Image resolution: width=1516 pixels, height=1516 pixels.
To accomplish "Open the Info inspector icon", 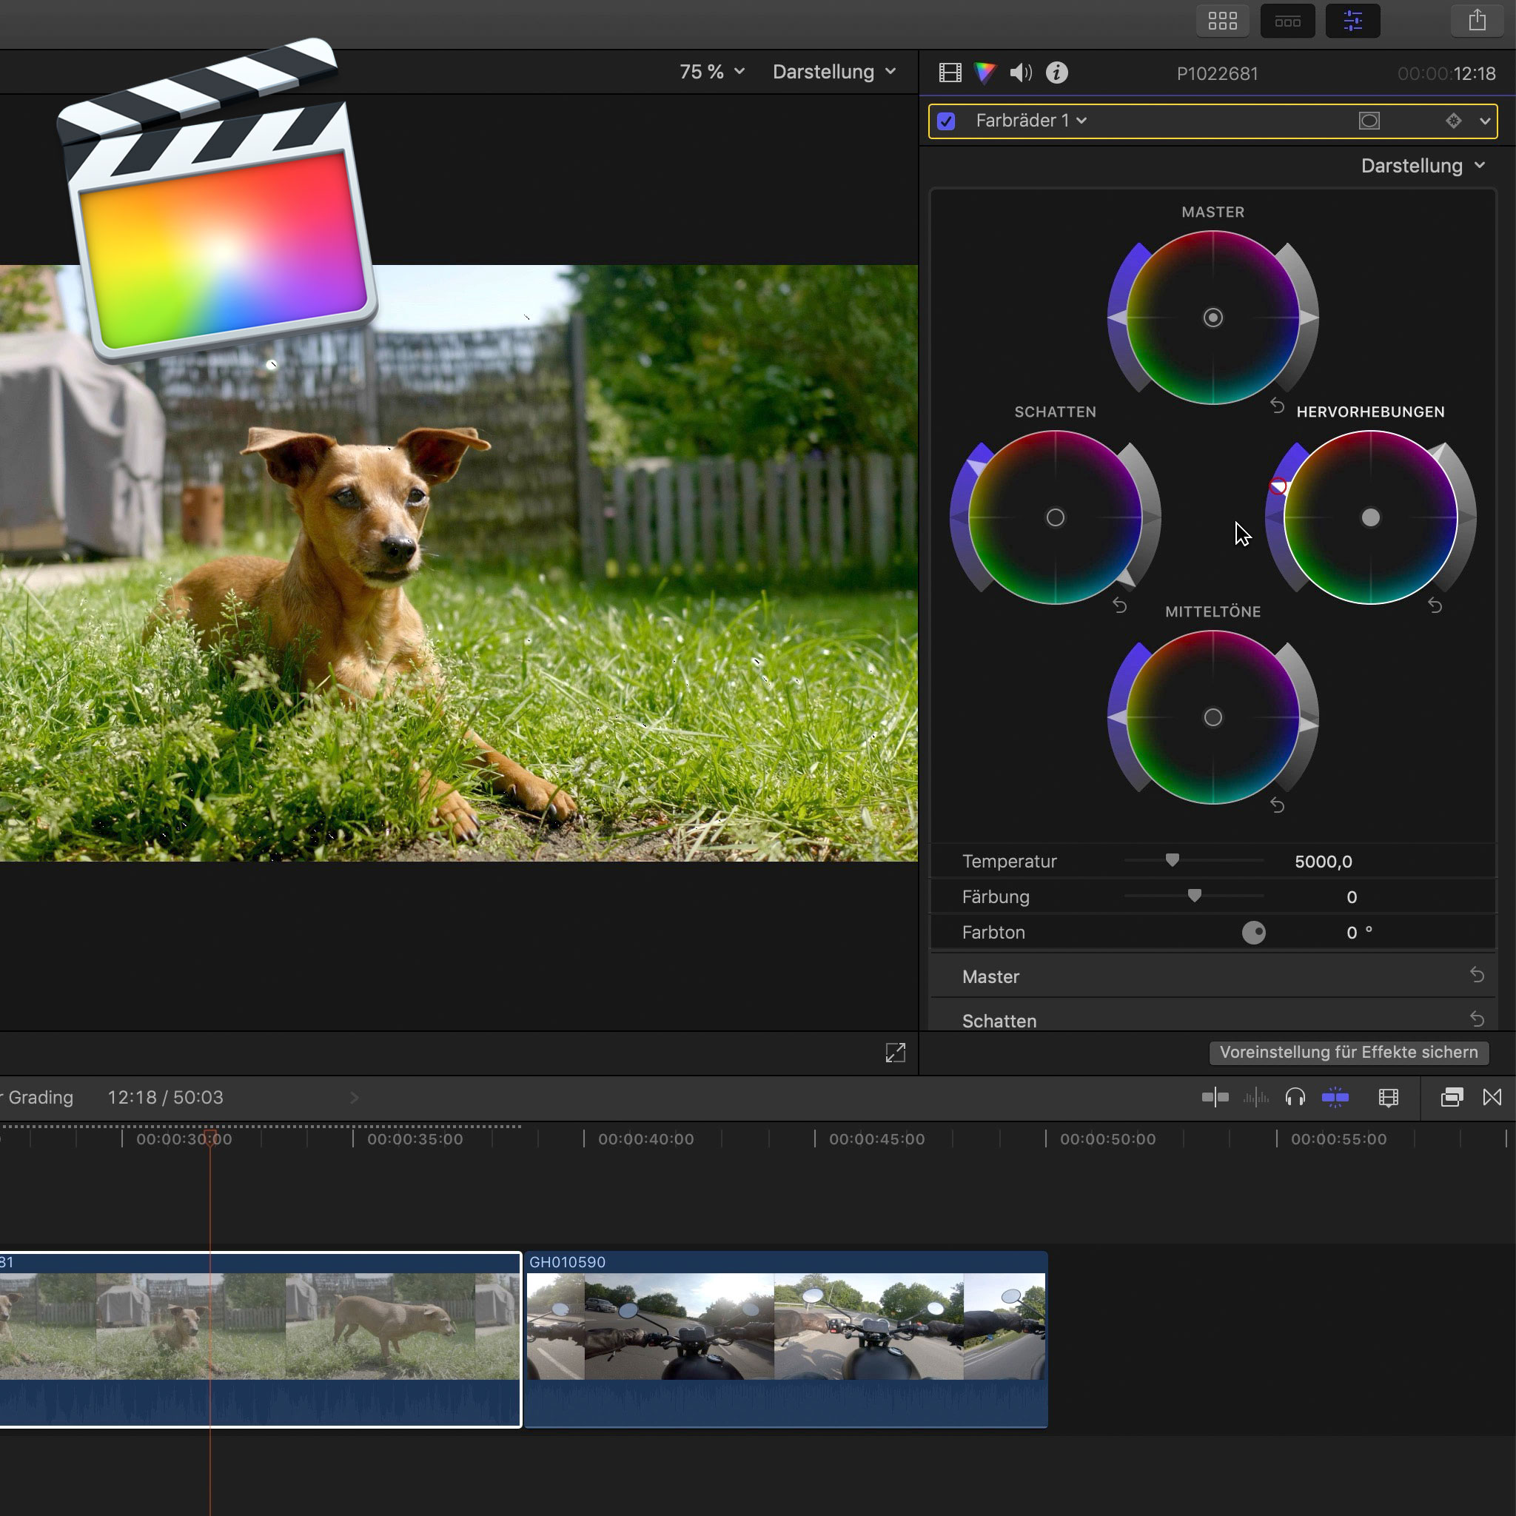I will click(1057, 73).
